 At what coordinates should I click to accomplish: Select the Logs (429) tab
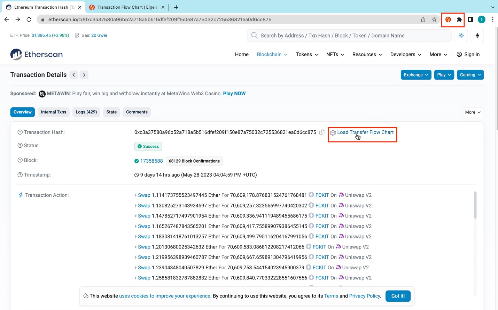click(x=86, y=112)
